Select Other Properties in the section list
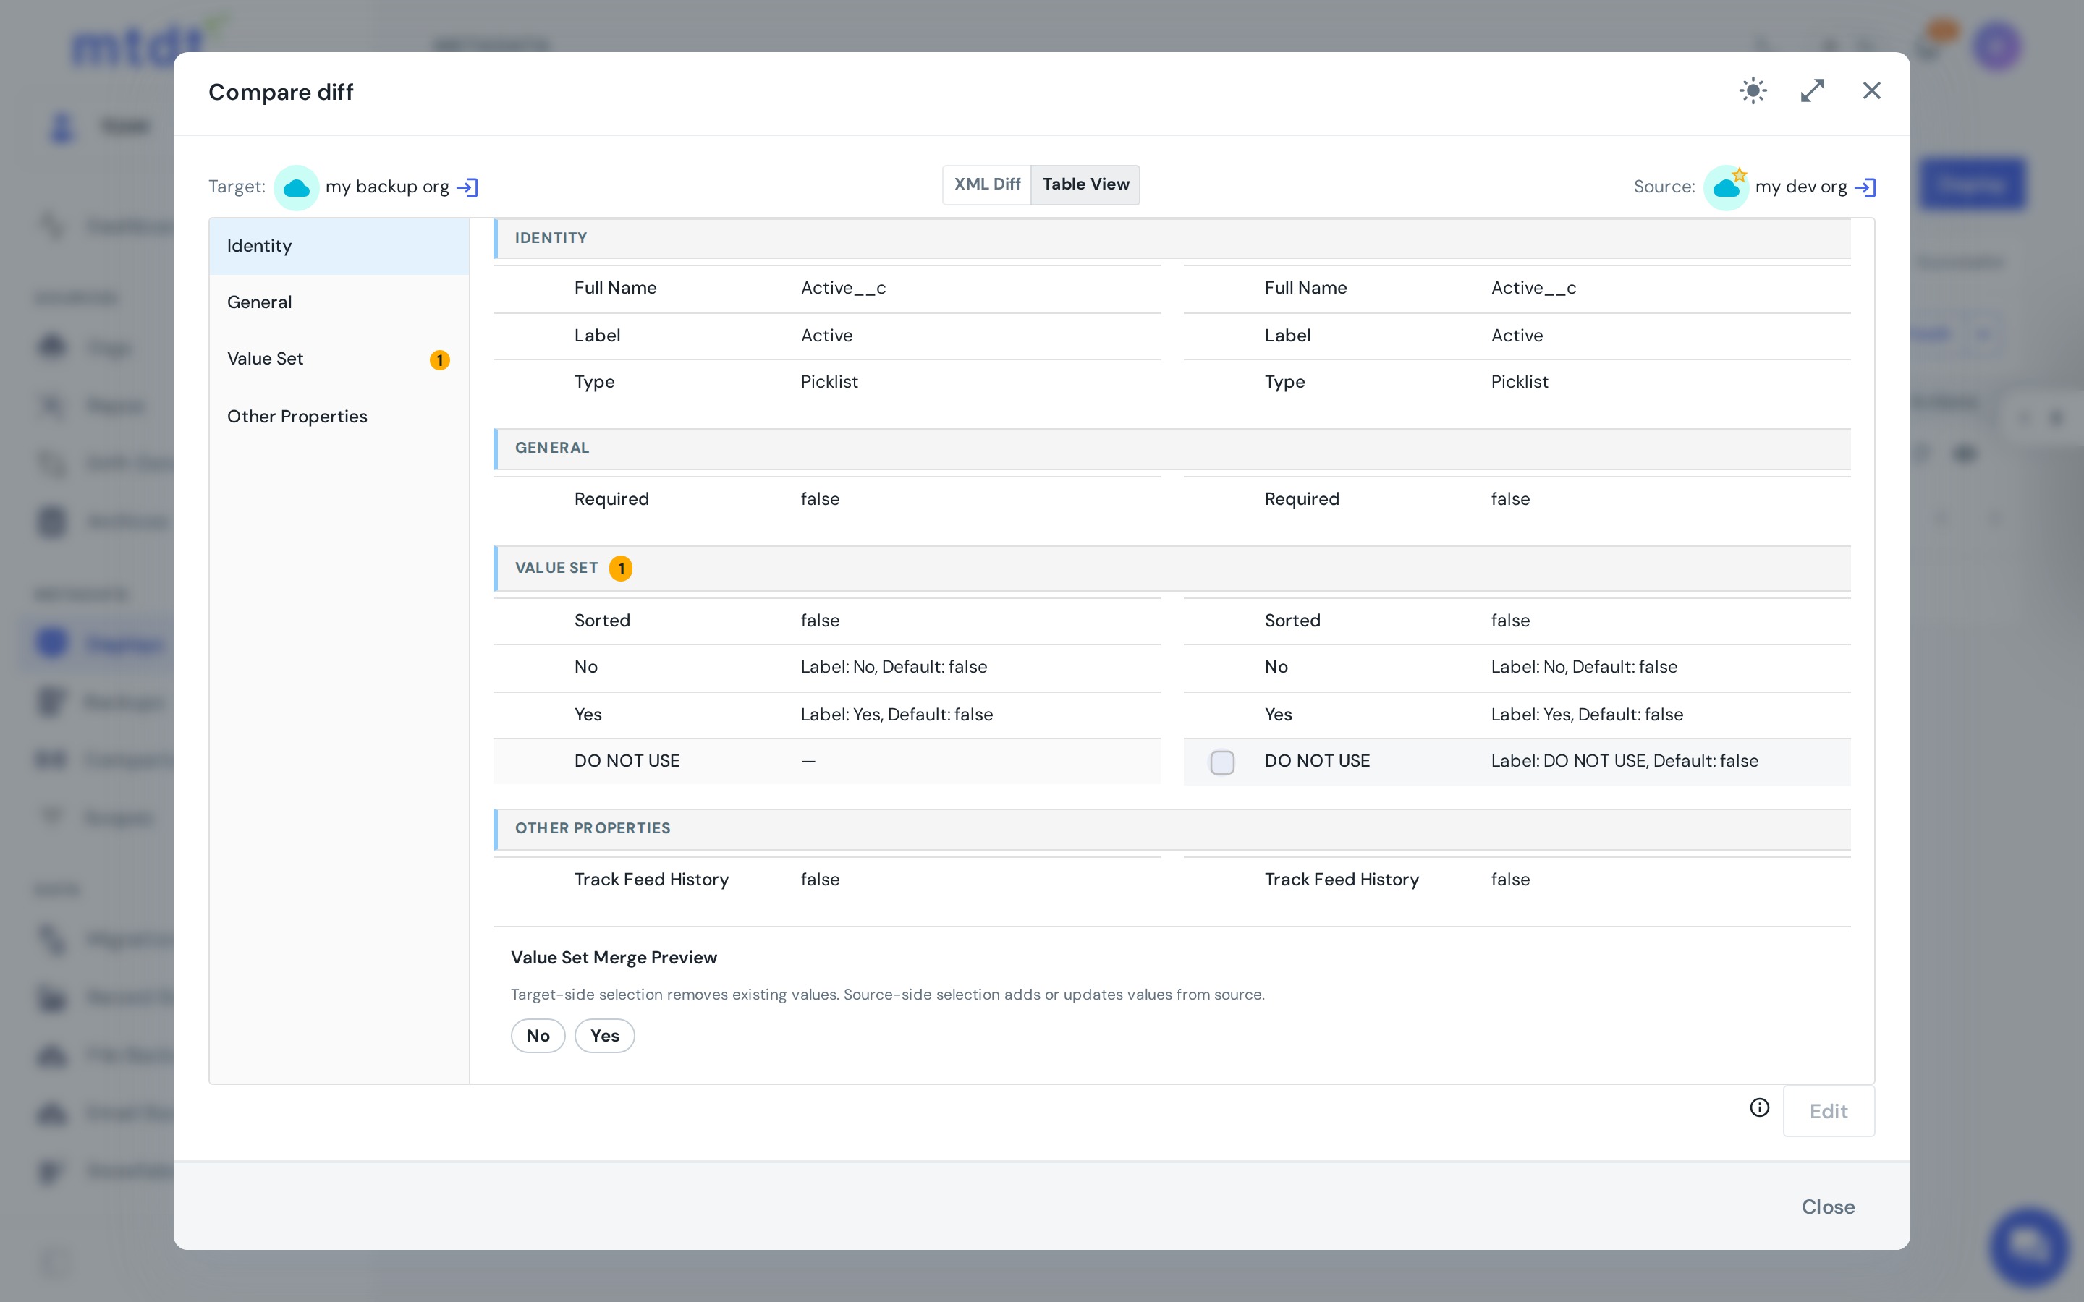This screenshot has width=2084, height=1302. pos(339,417)
